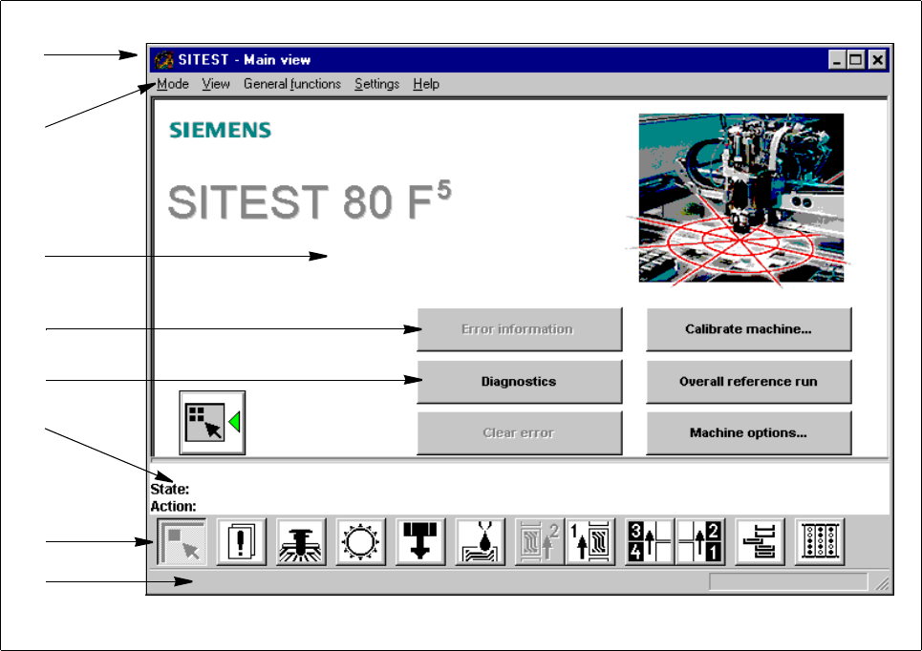Screen dimensions: 922x651
Task: Open the Settings menu
Action: [x=376, y=84]
